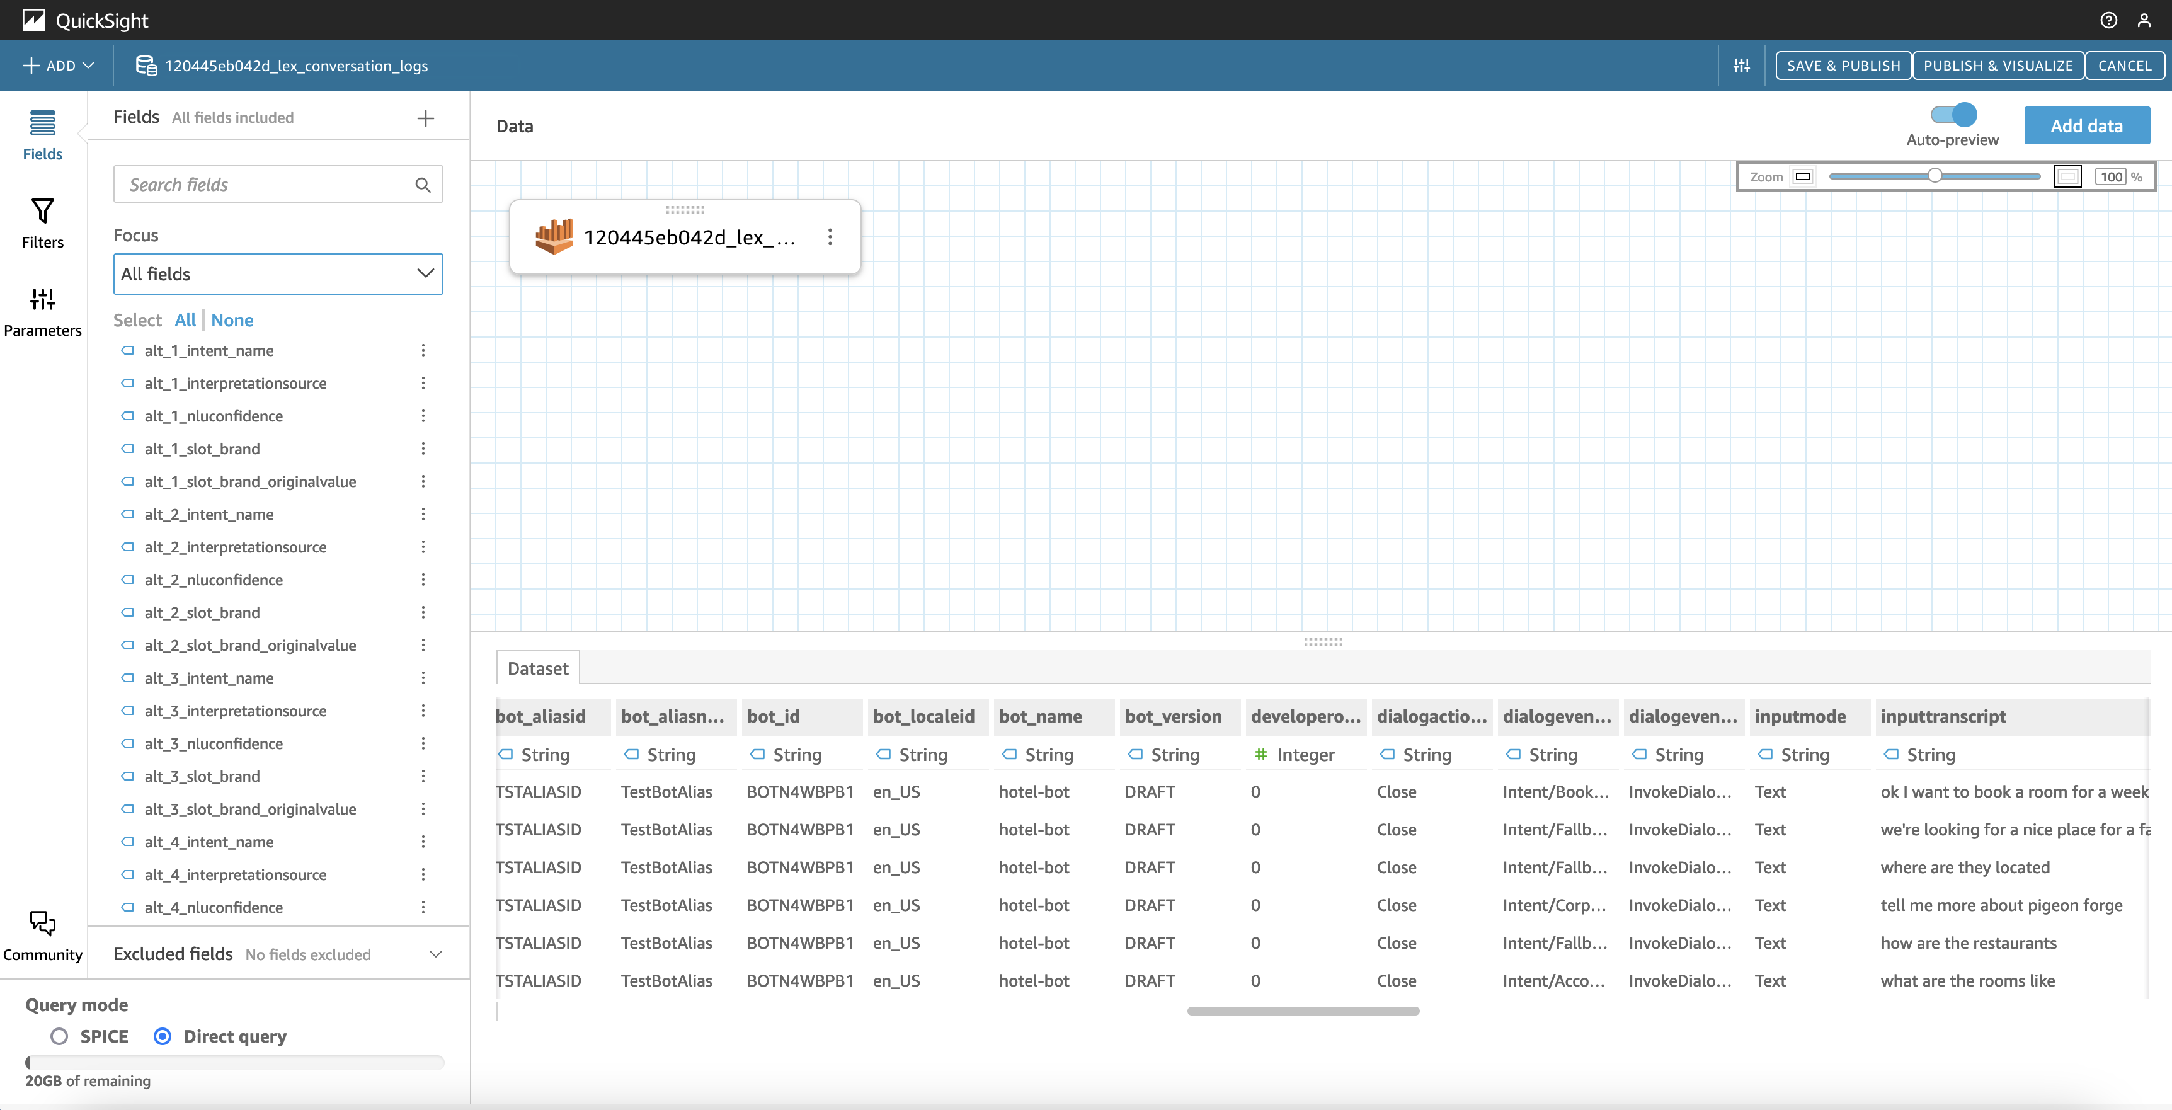This screenshot has width=2172, height=1110.
Task: Click the plus icon to add field
Action: coord(426,118)
